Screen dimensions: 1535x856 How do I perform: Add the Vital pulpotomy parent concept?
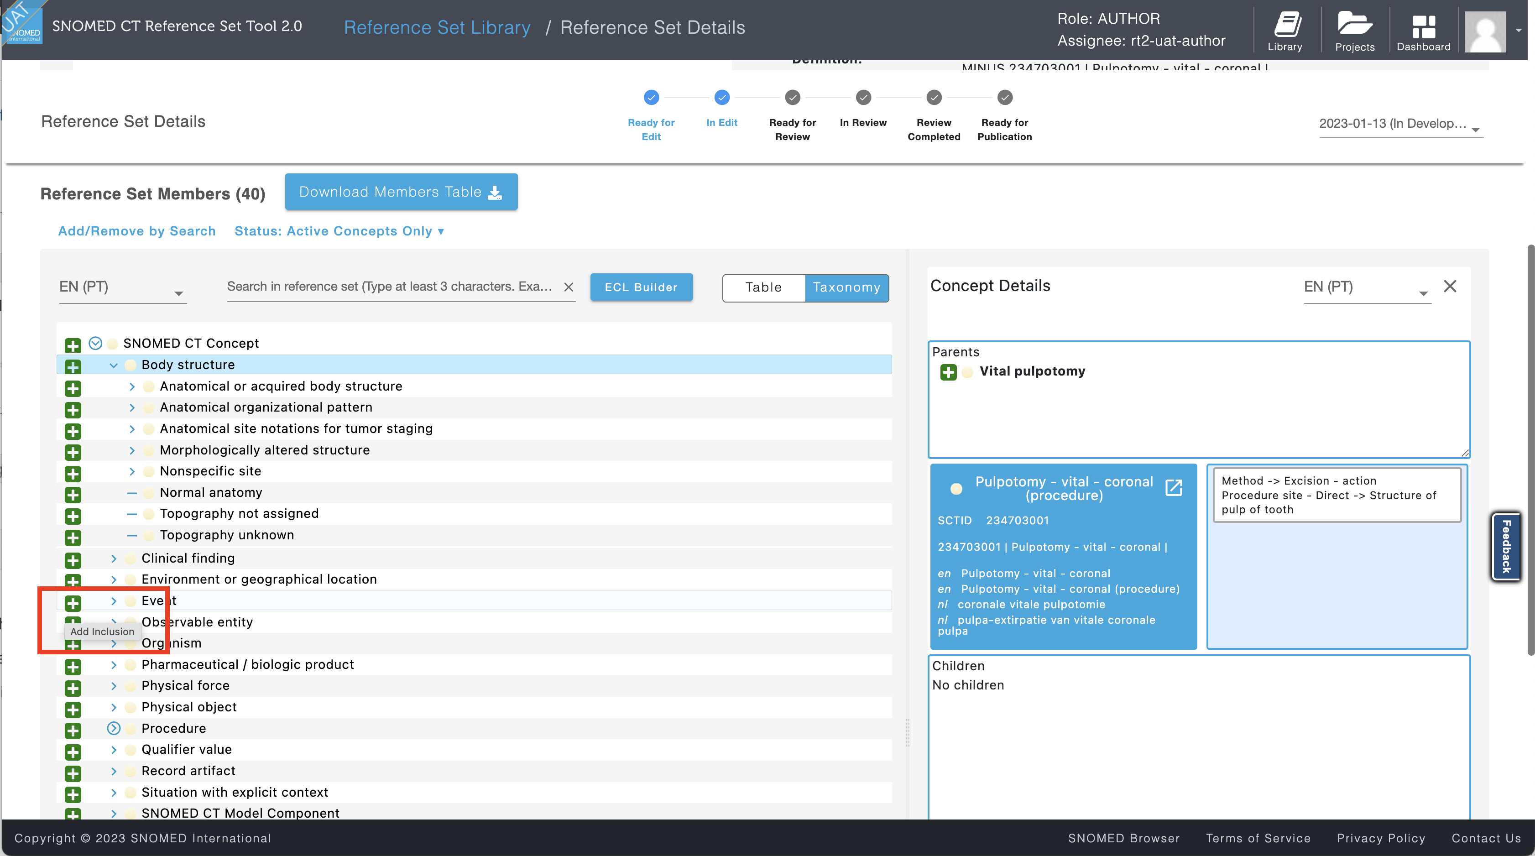[x=948, y=372]
